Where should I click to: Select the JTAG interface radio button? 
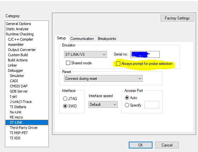tap(65, 98)
